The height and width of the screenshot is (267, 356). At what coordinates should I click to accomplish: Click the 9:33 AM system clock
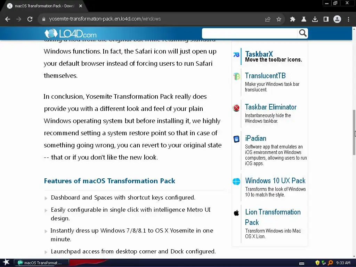click(x=343, y=263)
